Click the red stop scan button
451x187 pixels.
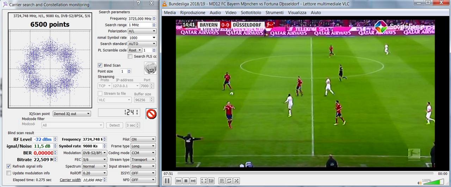(x=151, y=114)
